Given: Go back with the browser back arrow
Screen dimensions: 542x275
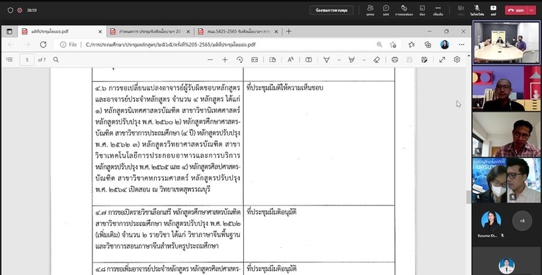Looking at the screenshot, I should [x=11, y=45].
